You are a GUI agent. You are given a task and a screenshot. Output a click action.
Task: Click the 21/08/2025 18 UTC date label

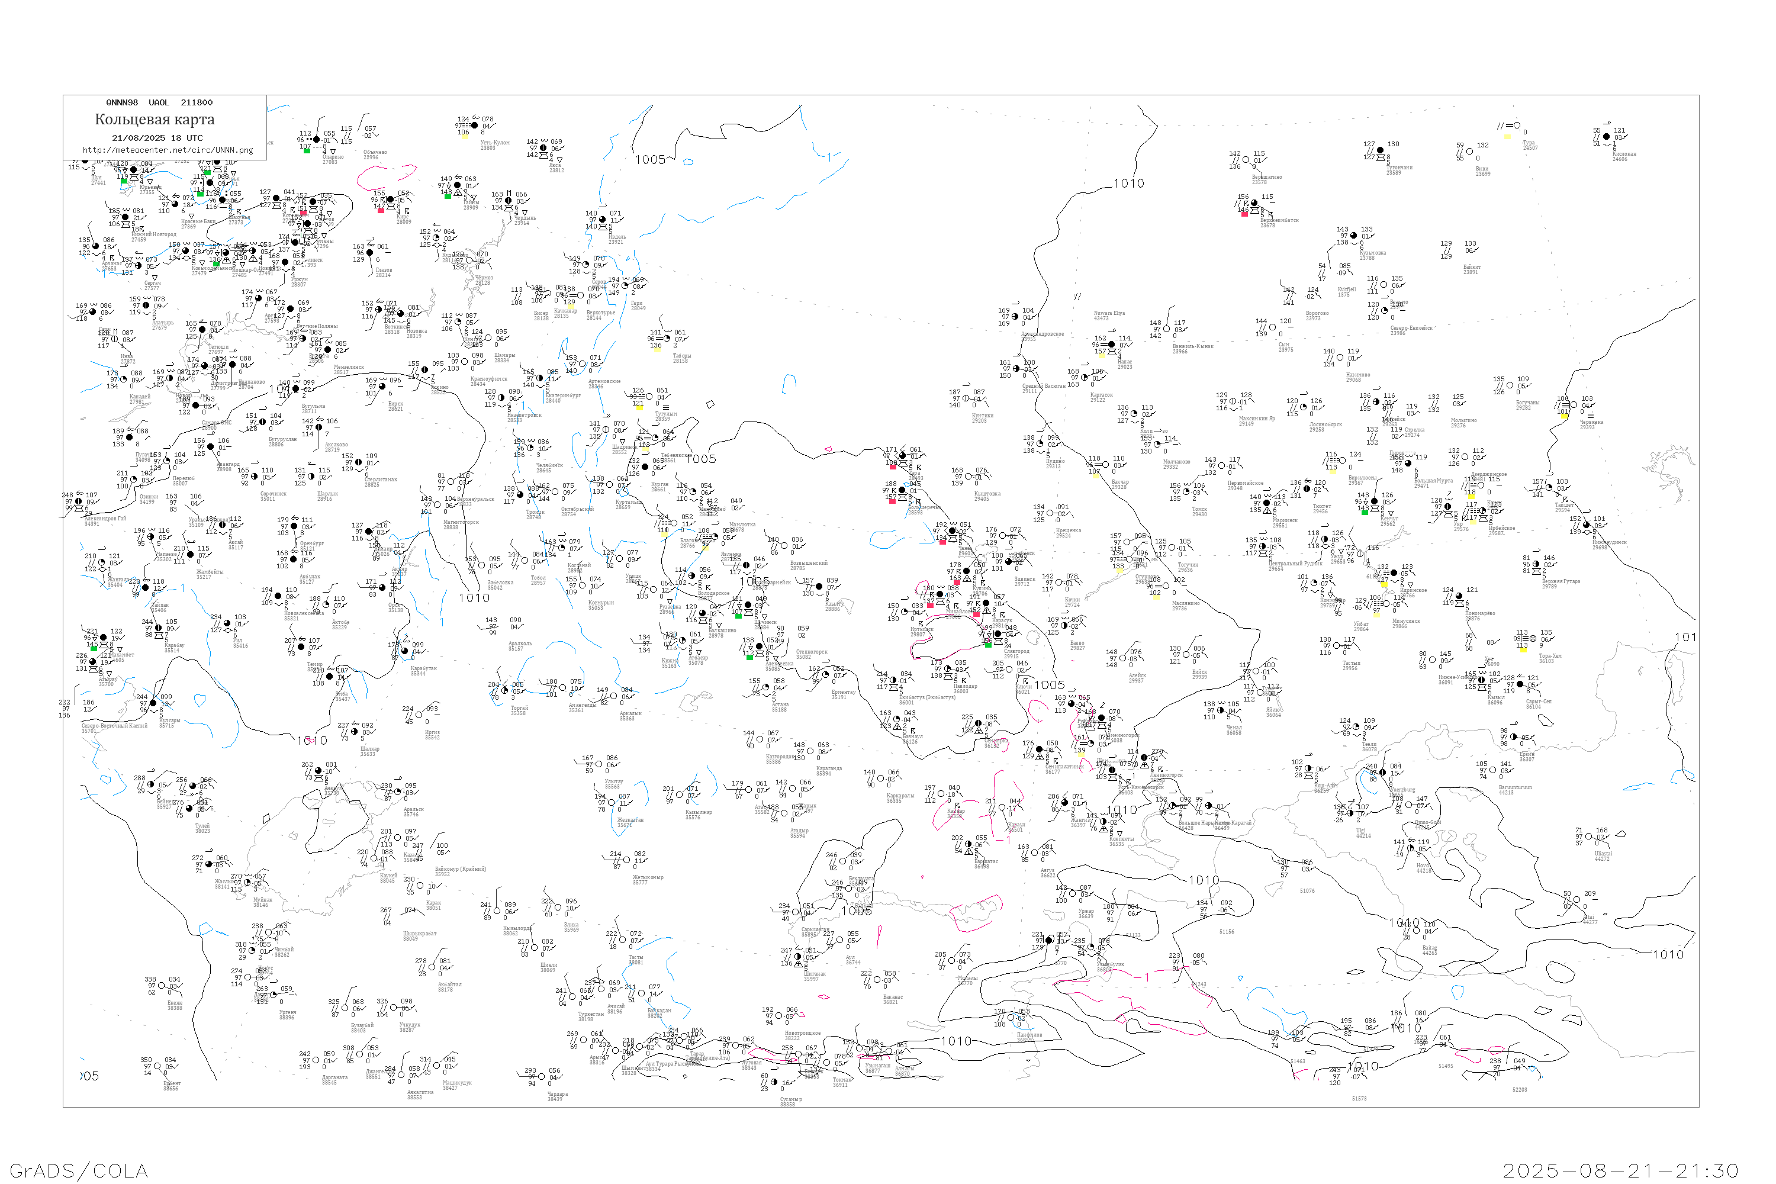[157, 138]
